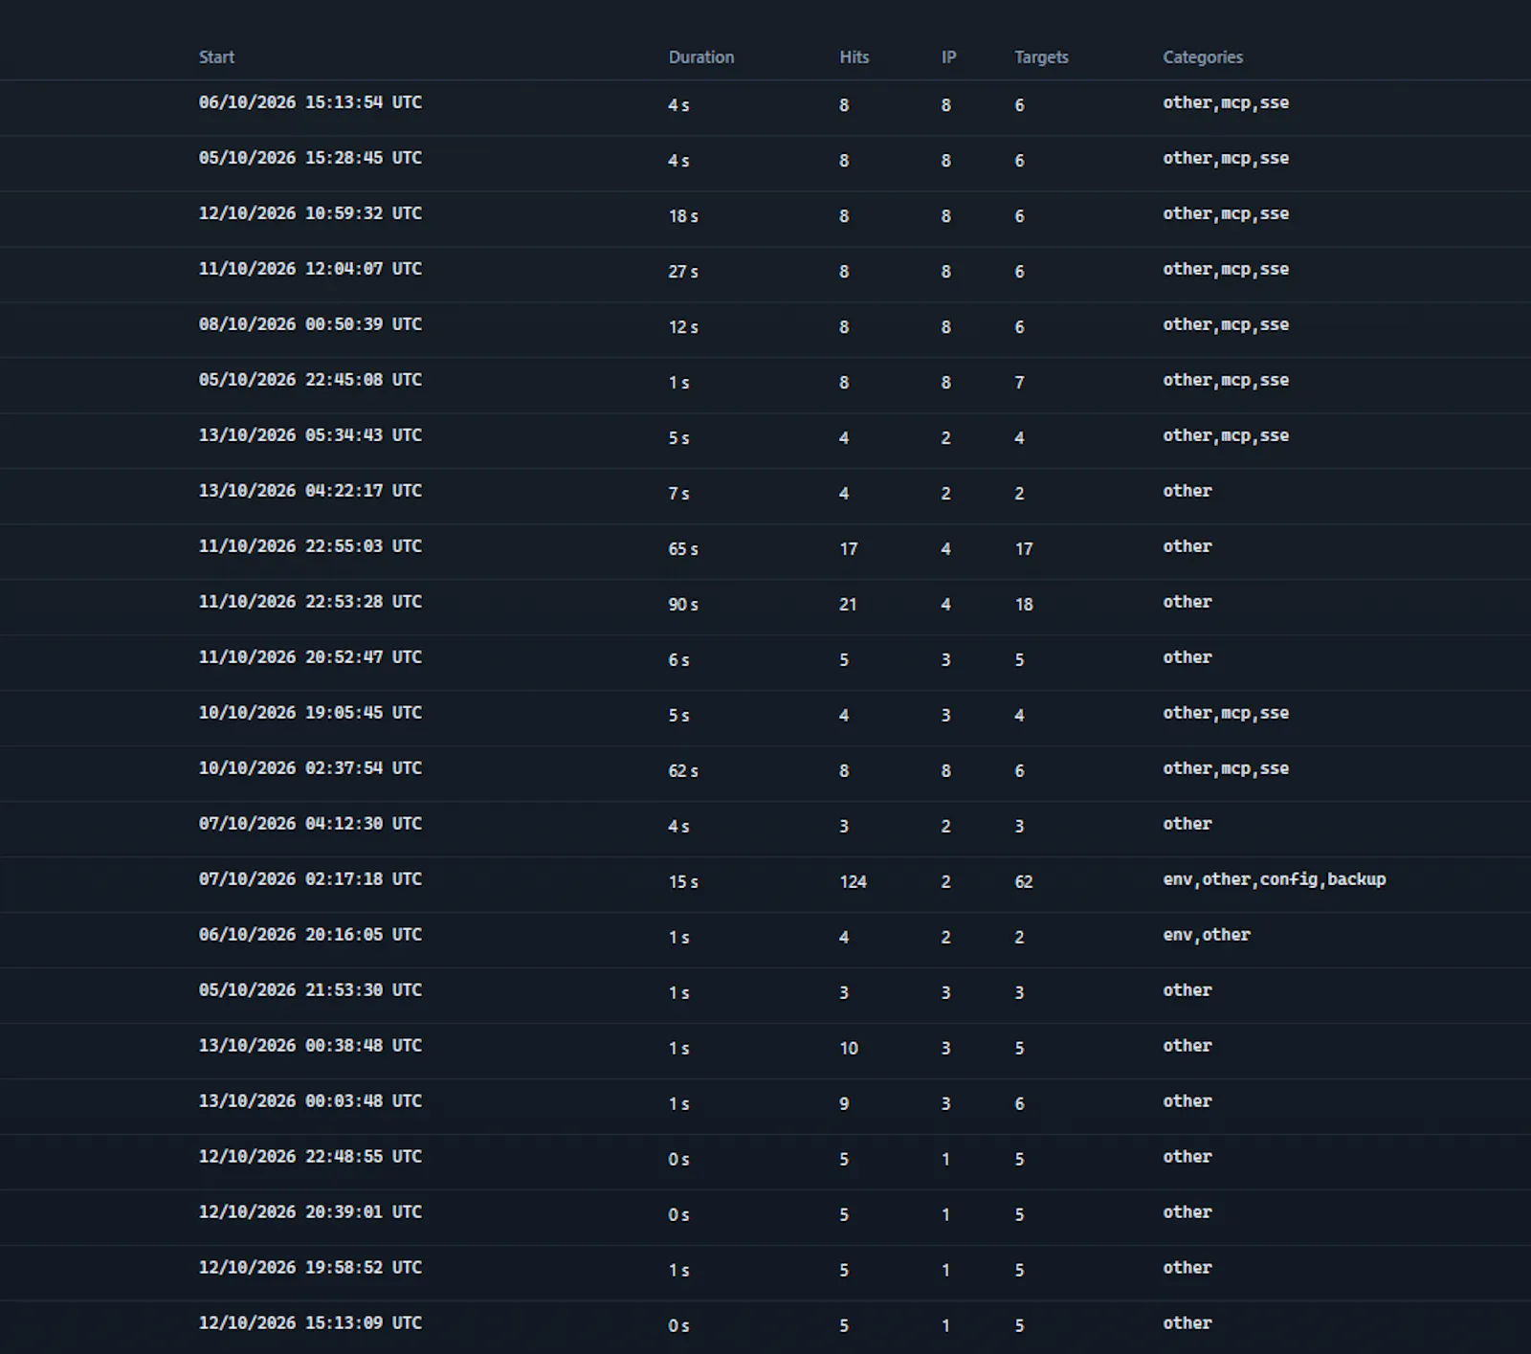Select the row starting 11/10/2026 22:53:28 UTC
Image resolution: width=1531 pixels, height=1354 pixels.
click(765, 608)
